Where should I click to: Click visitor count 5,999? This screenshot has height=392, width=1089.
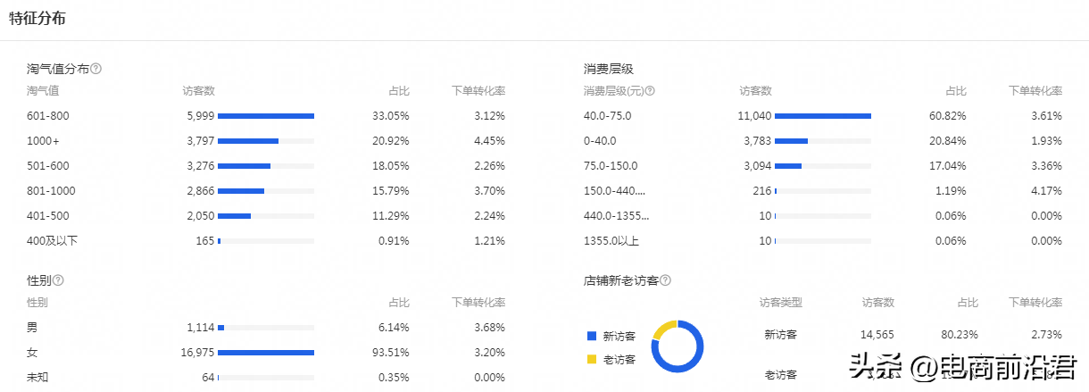(201, 116)
